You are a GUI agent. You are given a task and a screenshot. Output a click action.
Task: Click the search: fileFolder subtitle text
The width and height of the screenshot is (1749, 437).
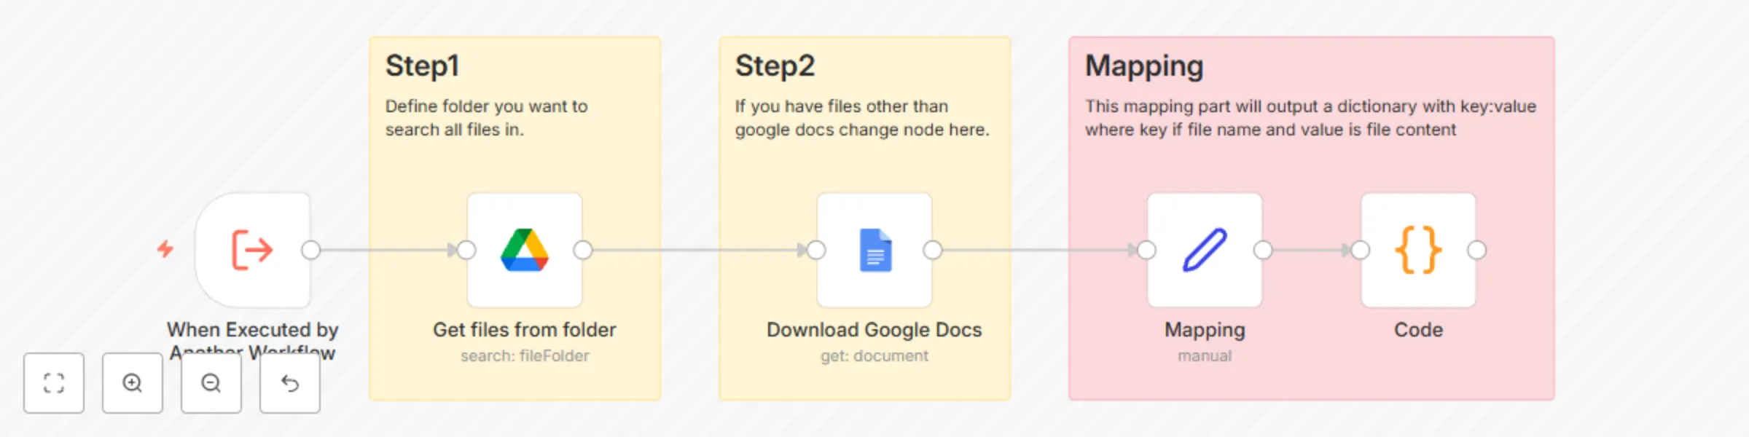point(524,355)
